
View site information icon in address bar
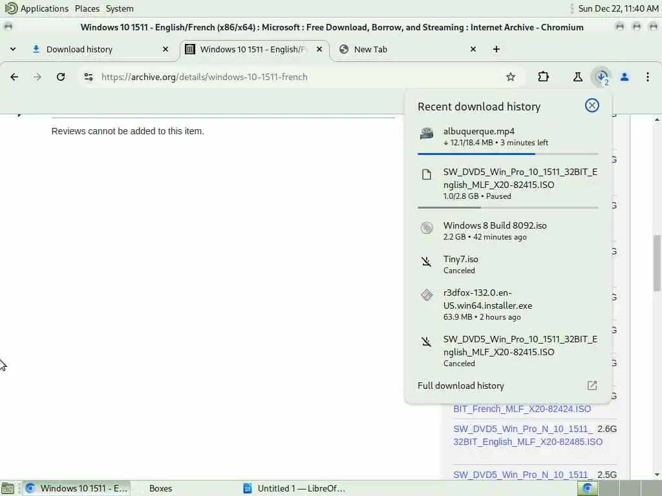[88, 77]
